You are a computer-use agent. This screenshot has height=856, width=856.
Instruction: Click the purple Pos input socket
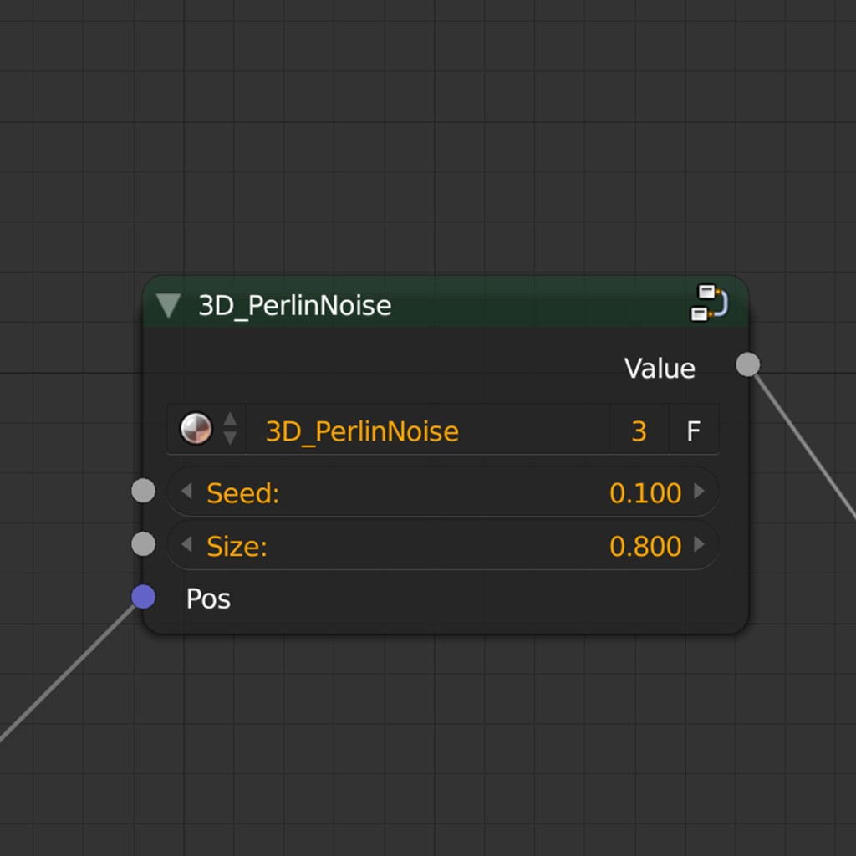tap(143, 597)
